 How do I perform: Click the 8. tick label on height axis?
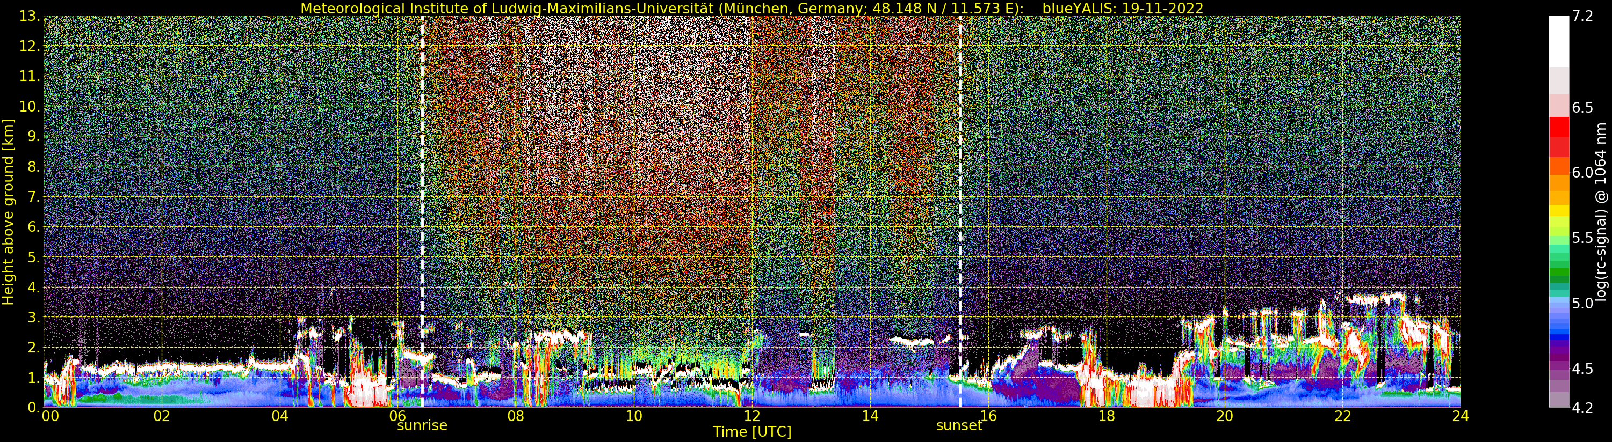pos(34,167)
